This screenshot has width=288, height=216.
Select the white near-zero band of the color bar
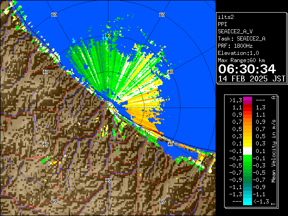[x=247, y=151]
